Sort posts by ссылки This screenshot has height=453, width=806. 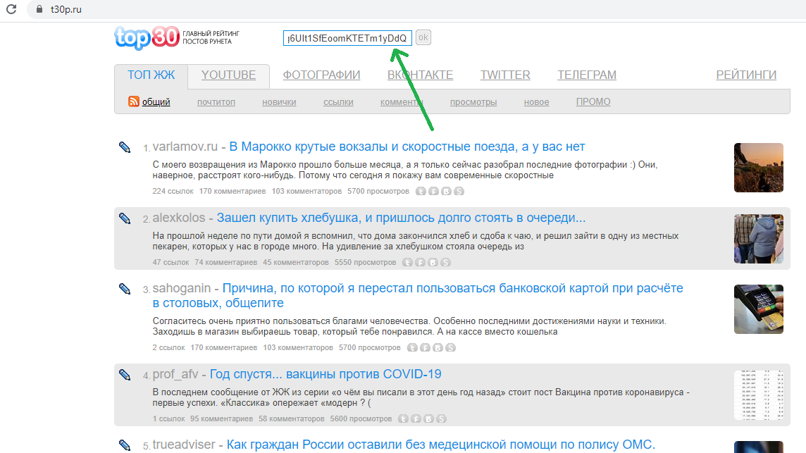point(338,102)
